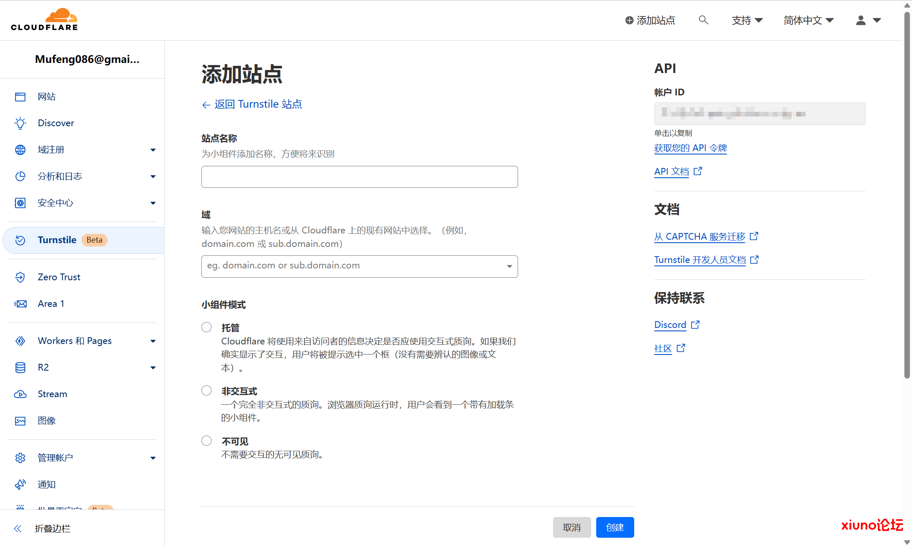The height and width of the screenshot is (547, 912).
Task: Select the Zero Trust shield icon
Action: click(20, 277)
